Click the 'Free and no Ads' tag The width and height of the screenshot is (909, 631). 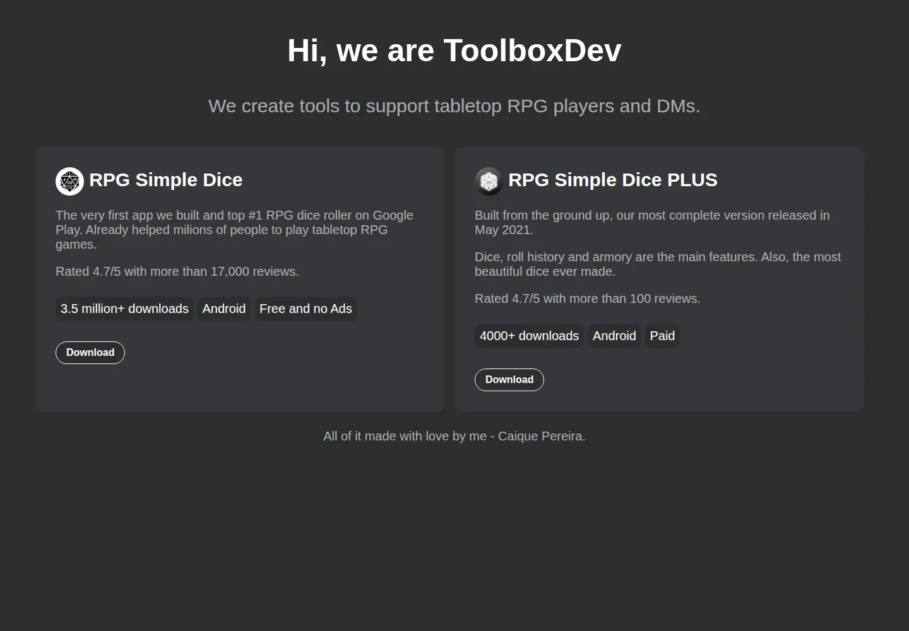point(306,309)
